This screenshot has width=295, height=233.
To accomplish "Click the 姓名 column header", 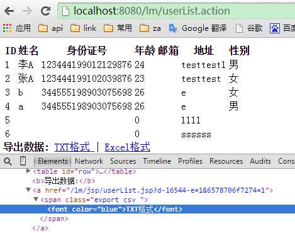I will [x=28, y=50].
